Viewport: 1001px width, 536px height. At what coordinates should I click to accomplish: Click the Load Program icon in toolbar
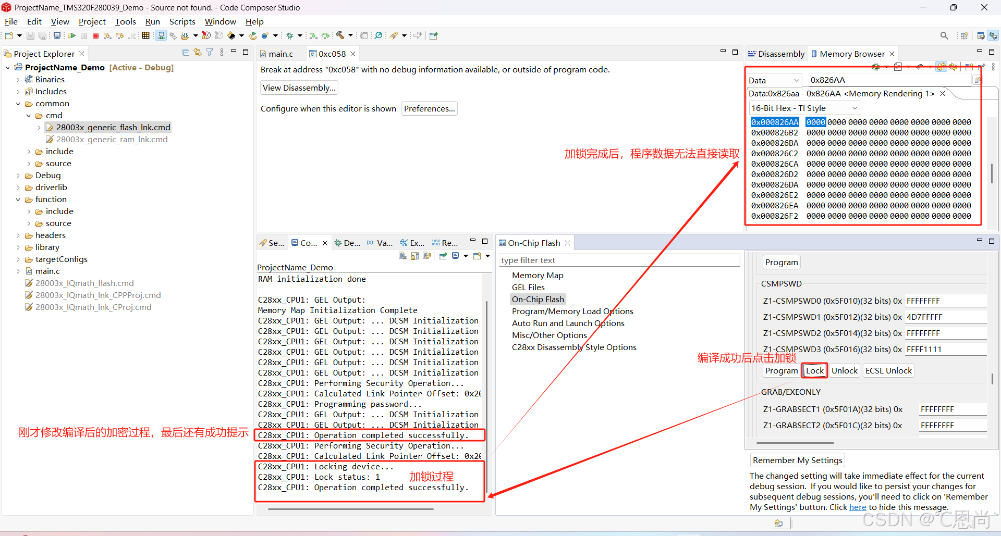click(x=185, y=35)
